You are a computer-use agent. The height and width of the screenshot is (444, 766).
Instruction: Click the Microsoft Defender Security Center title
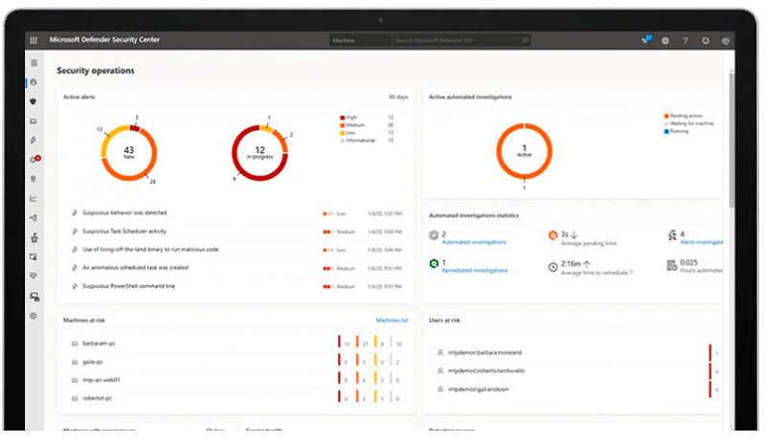click(x=104, y=40)
